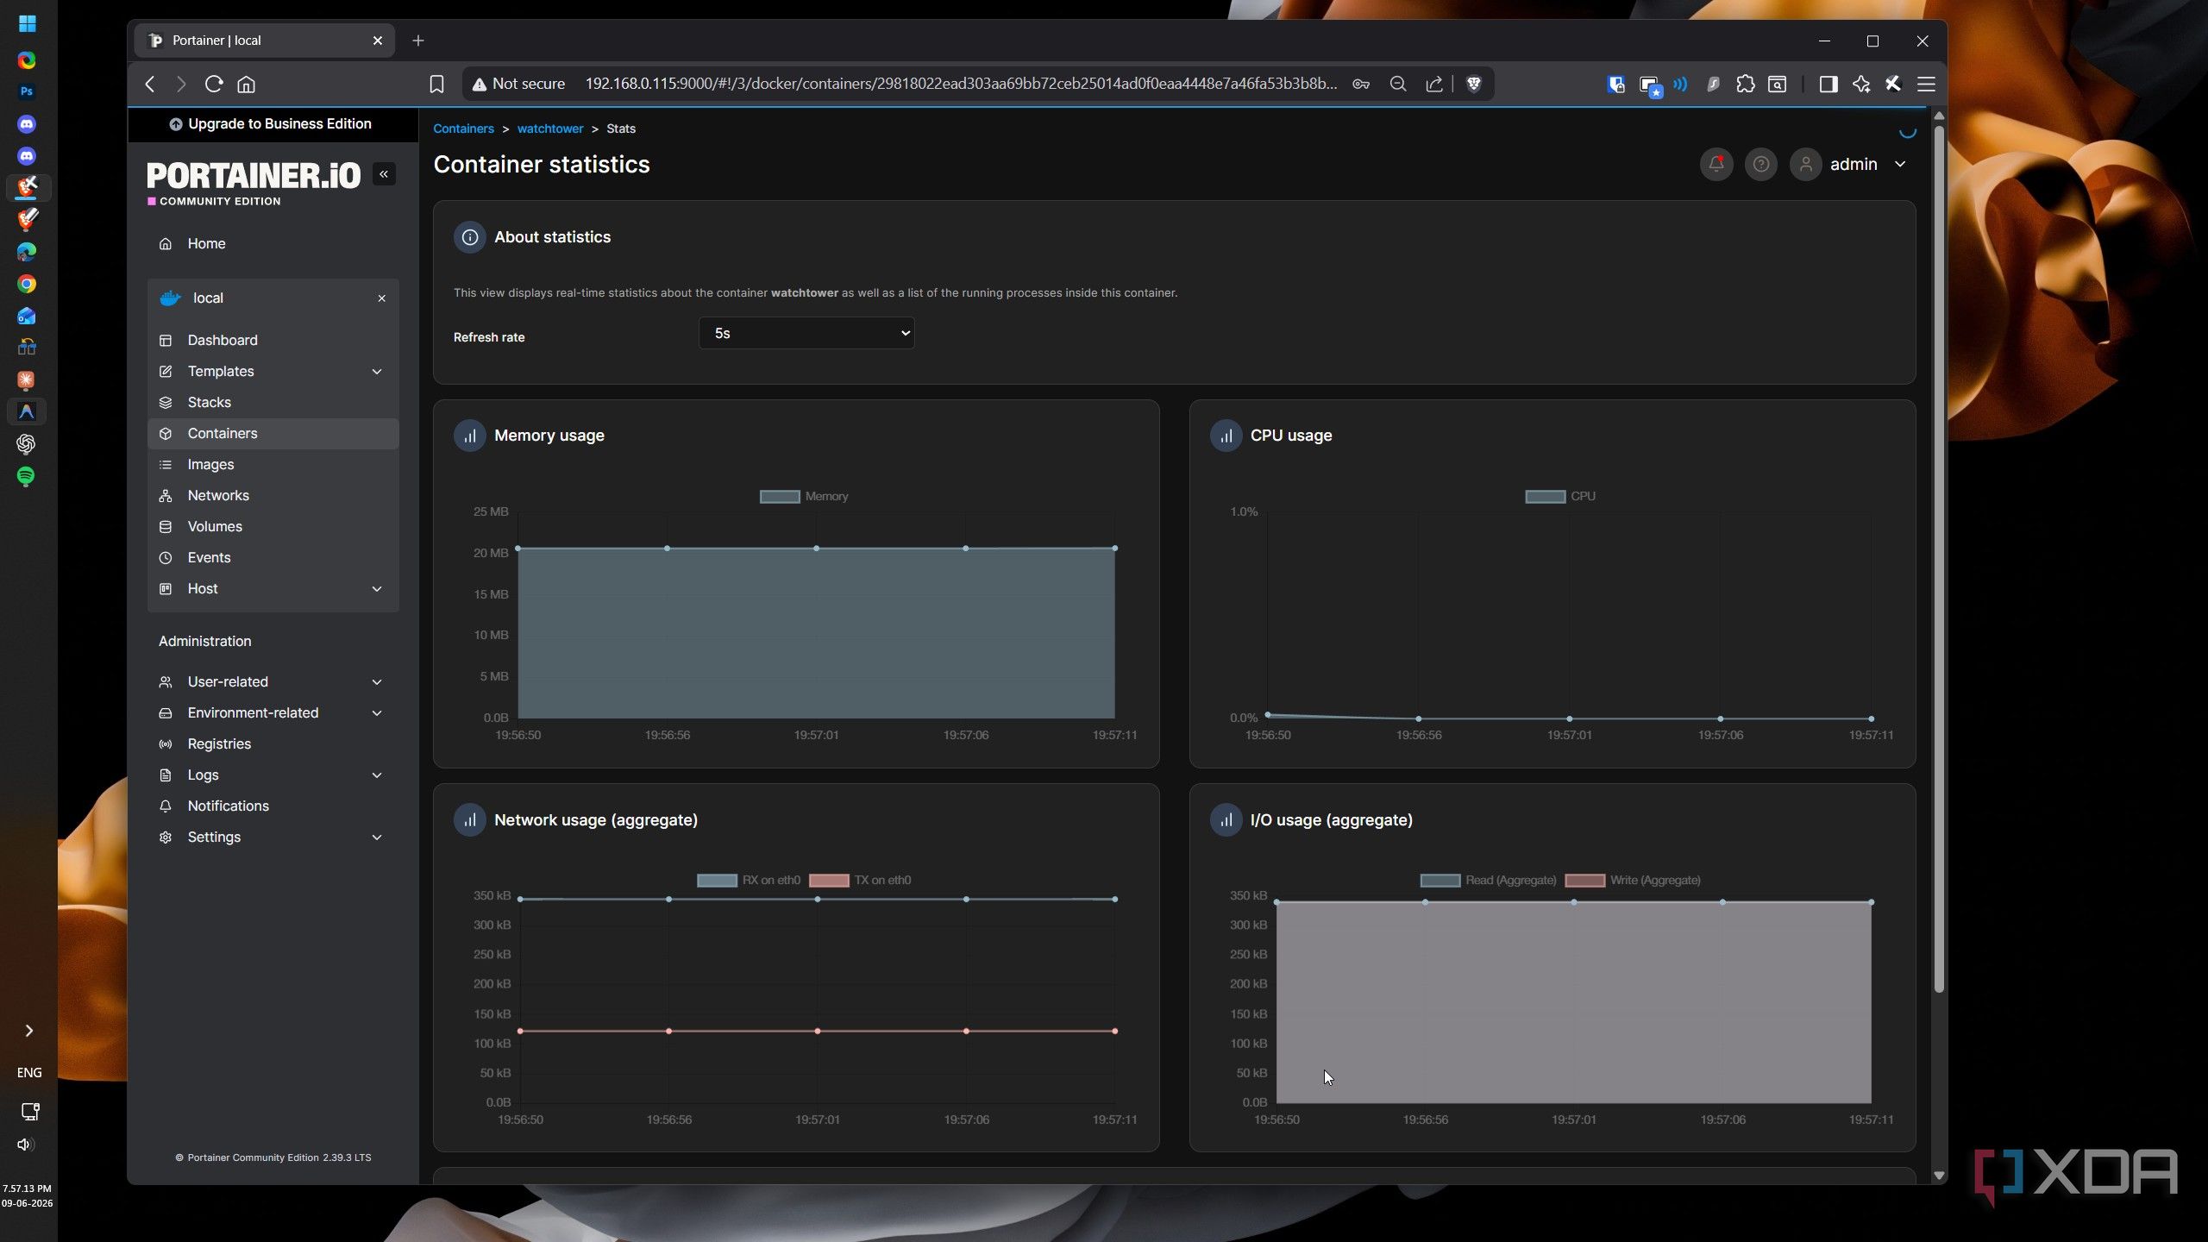Open the Dashboard sidebar item

(273, 340)
